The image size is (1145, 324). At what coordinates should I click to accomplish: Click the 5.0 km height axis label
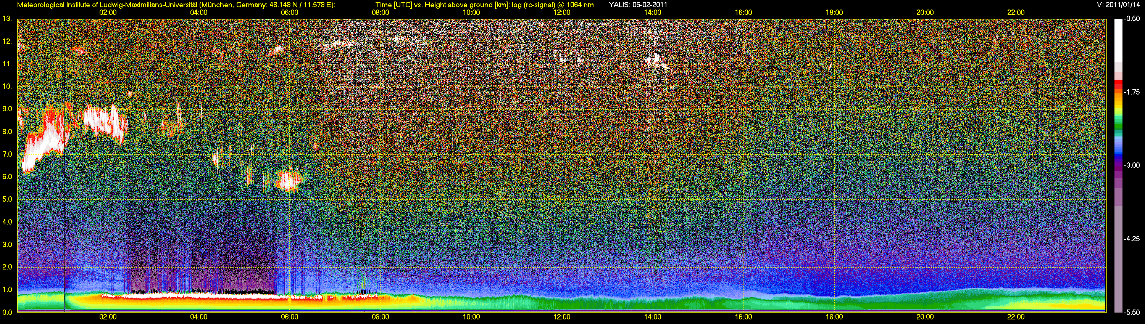pyautogui.click(x=7, y=199)
